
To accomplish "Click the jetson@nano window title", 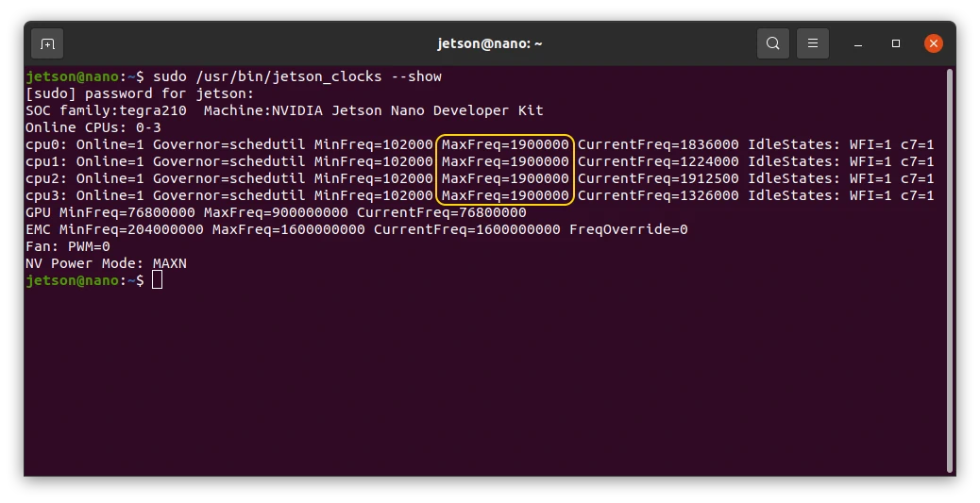I will [x=489, y=43].
